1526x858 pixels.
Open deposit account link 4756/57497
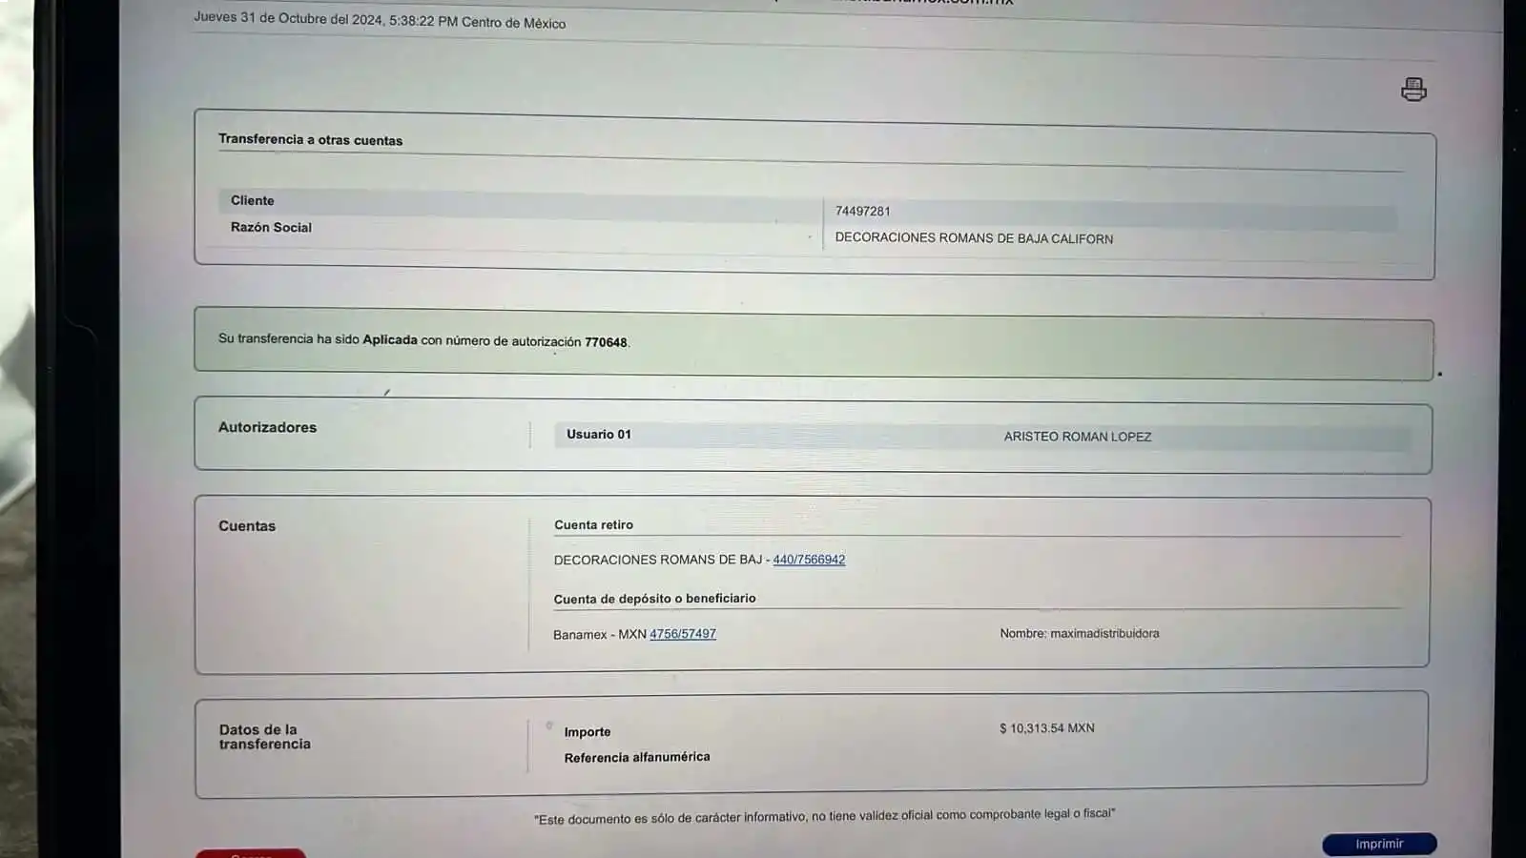click(682, 634)
